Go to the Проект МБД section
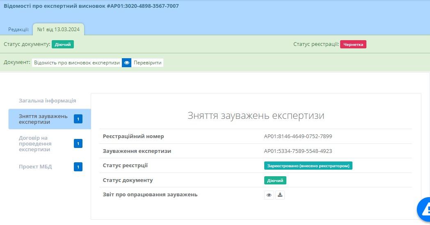Image resolution: width=430 pixels, height=225 pixels. (x=35, y=167)
